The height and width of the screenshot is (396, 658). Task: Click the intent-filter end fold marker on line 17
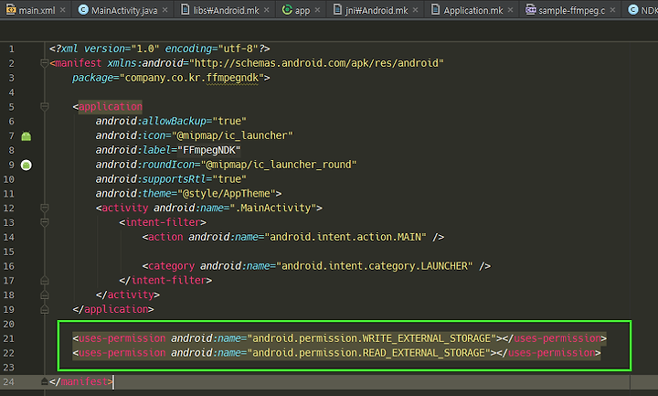44,281
